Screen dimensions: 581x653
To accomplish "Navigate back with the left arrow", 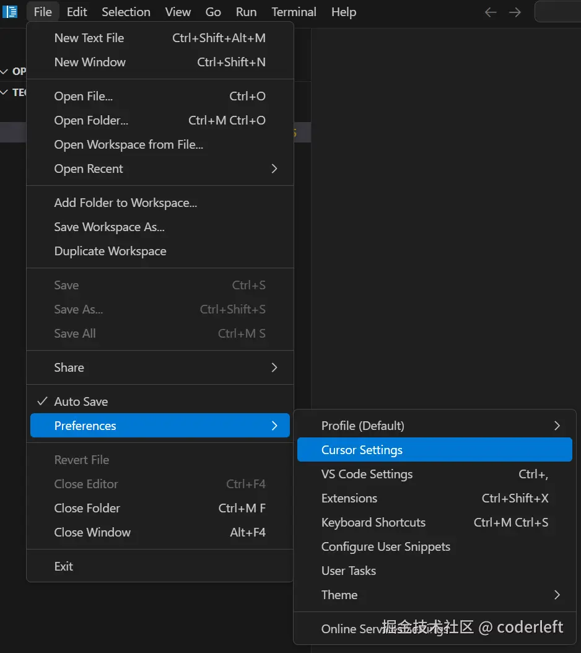I will coord(491,12).
